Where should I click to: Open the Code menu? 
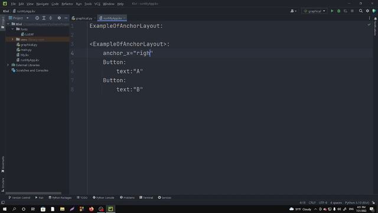55,4
